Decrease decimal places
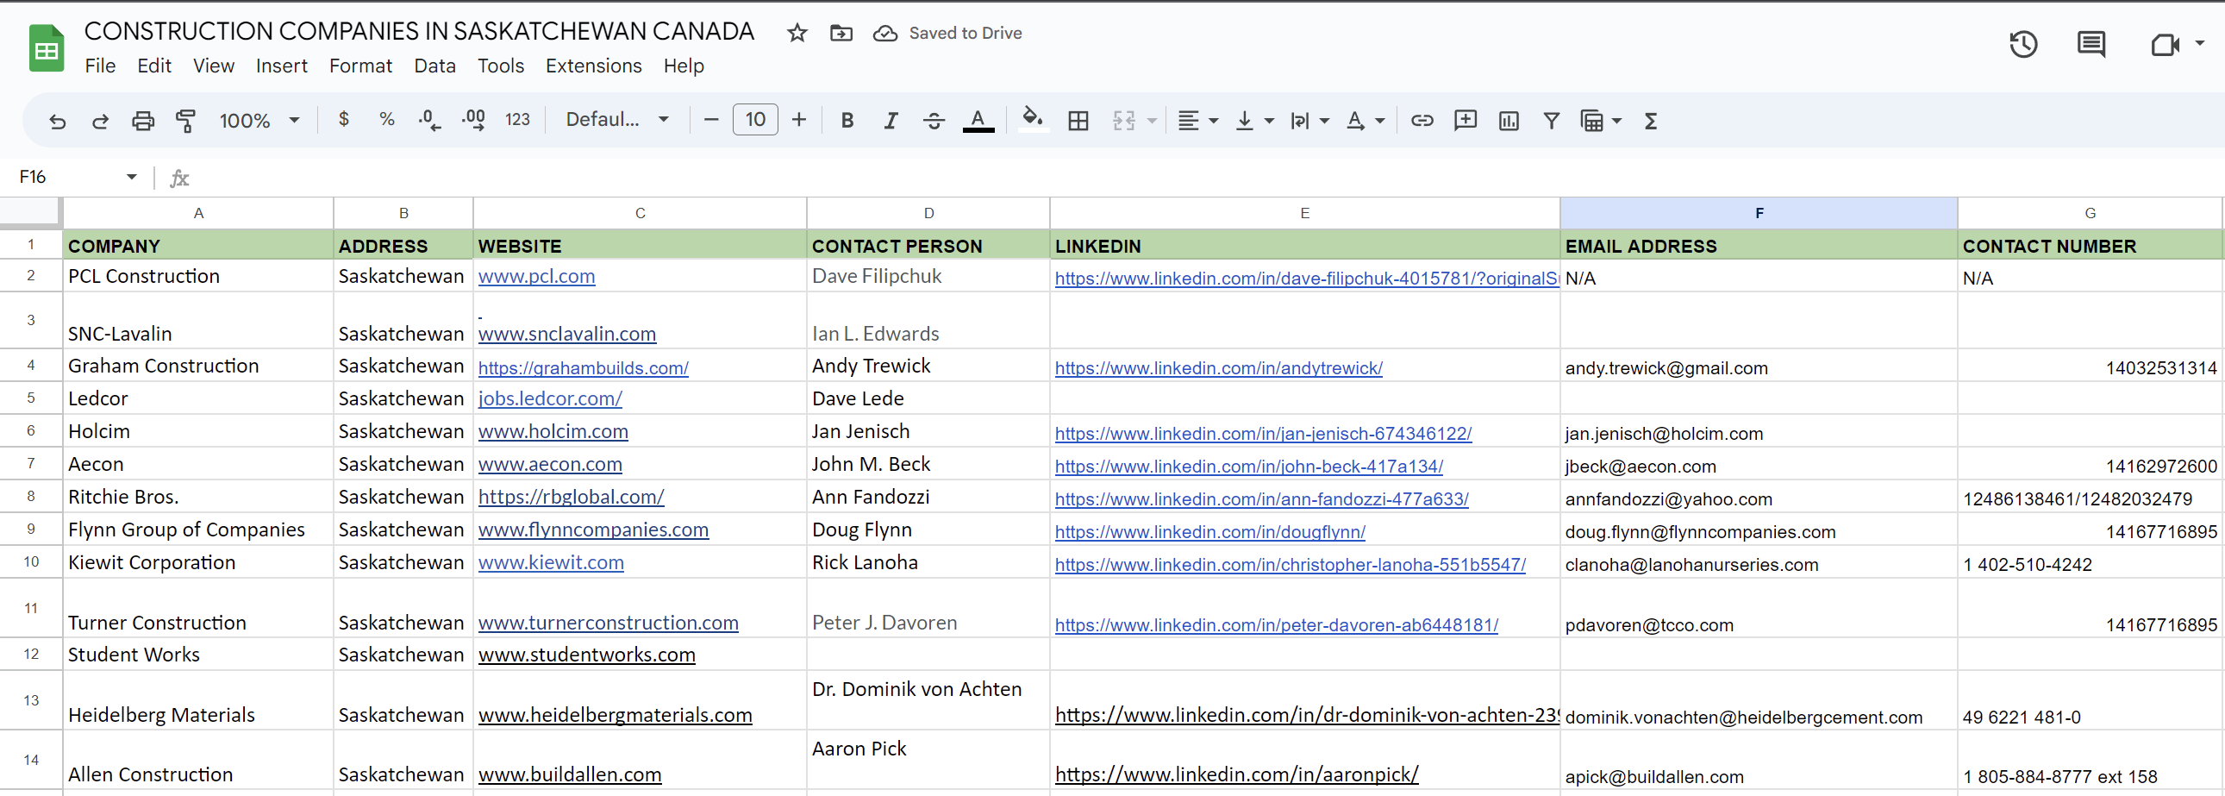 [429, 120]
